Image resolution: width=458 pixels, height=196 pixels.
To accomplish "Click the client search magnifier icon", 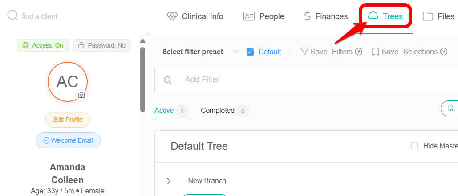I will point(12,16).
